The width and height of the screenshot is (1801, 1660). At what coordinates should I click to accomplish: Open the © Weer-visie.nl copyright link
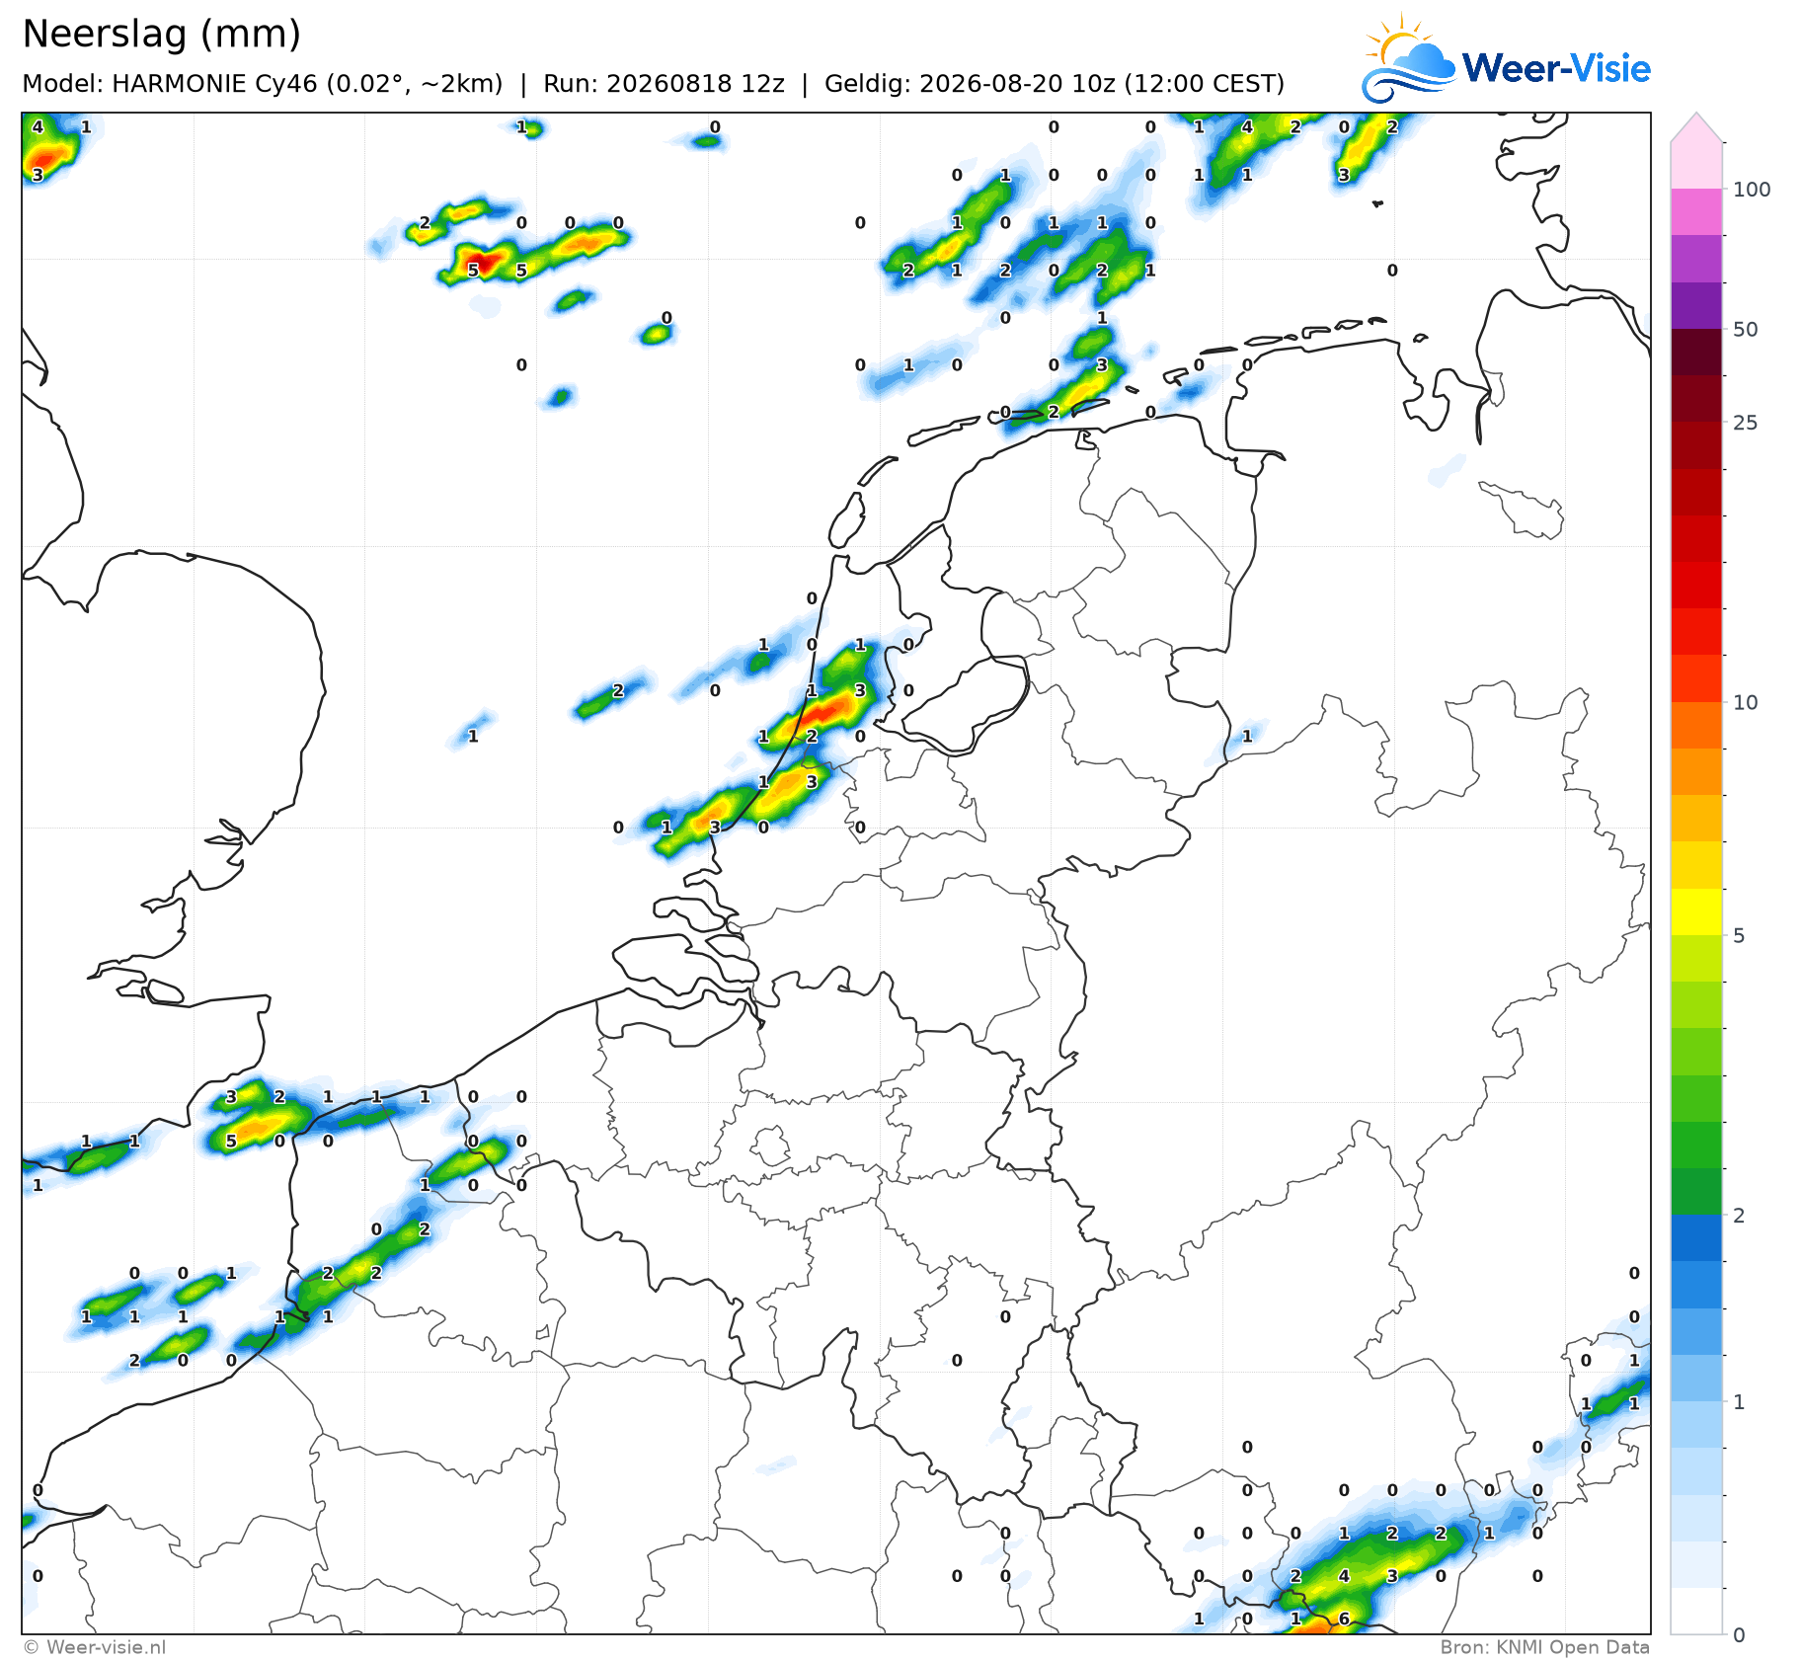95,1646
